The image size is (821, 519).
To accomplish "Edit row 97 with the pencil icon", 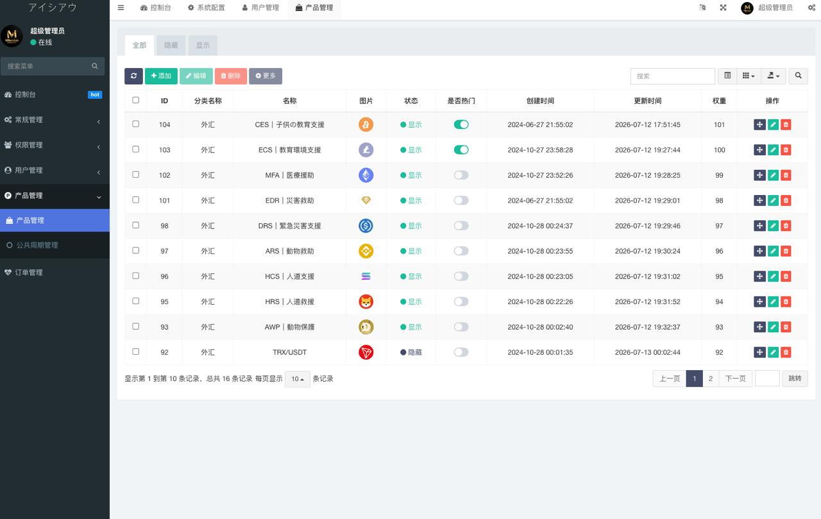I will pos(773,251).
